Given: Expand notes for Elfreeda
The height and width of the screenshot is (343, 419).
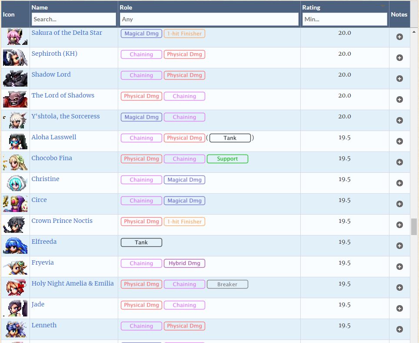Looking at the screenshot, I should 399,245.
